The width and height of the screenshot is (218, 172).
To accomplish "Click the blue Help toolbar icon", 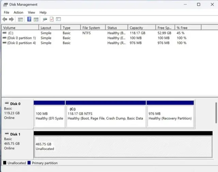I will click(x=29, y=19).
